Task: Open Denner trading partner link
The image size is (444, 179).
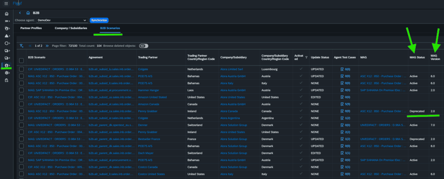Action: point(143,125)
